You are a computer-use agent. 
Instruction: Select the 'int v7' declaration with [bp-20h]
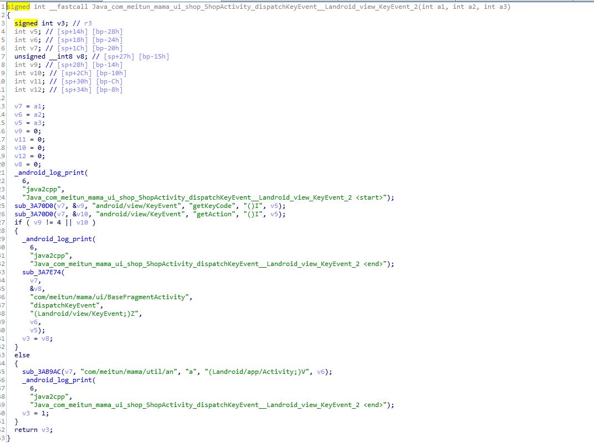pos(69,48)
